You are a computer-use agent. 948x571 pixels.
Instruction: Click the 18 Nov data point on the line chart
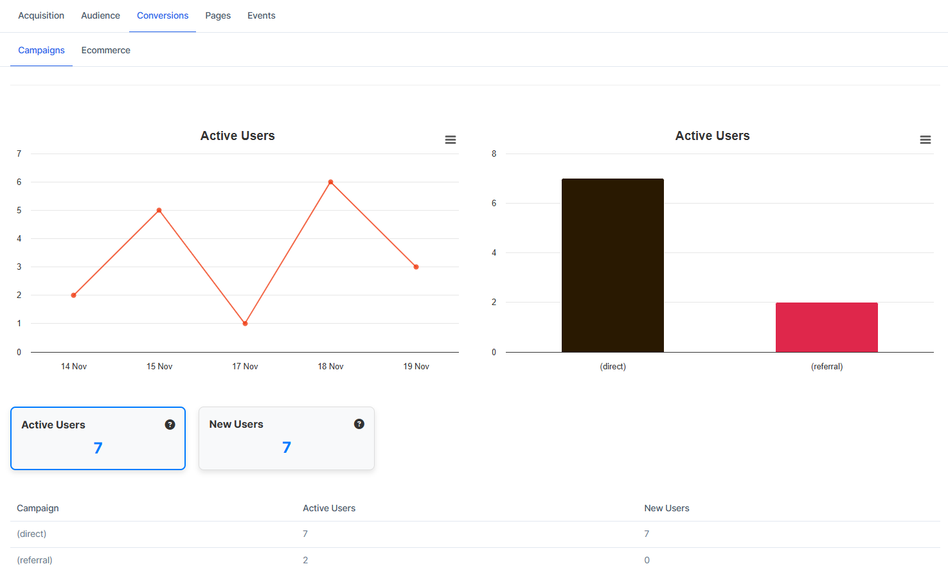coord(330,182)
